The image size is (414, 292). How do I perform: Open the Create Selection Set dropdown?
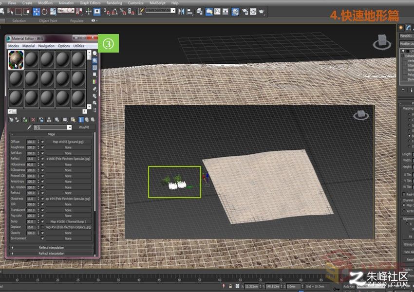coord(173,10)
